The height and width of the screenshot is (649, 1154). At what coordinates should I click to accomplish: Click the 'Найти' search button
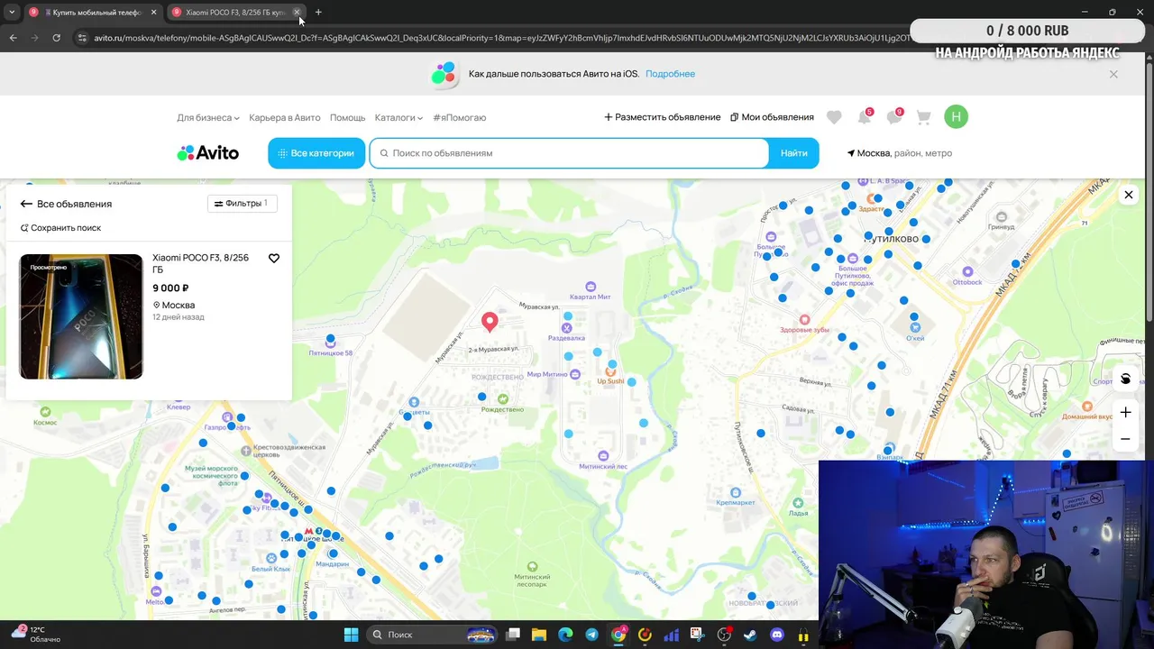click(794, 153)
